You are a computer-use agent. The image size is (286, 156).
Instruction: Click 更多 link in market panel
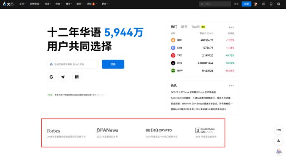(231, 27)
